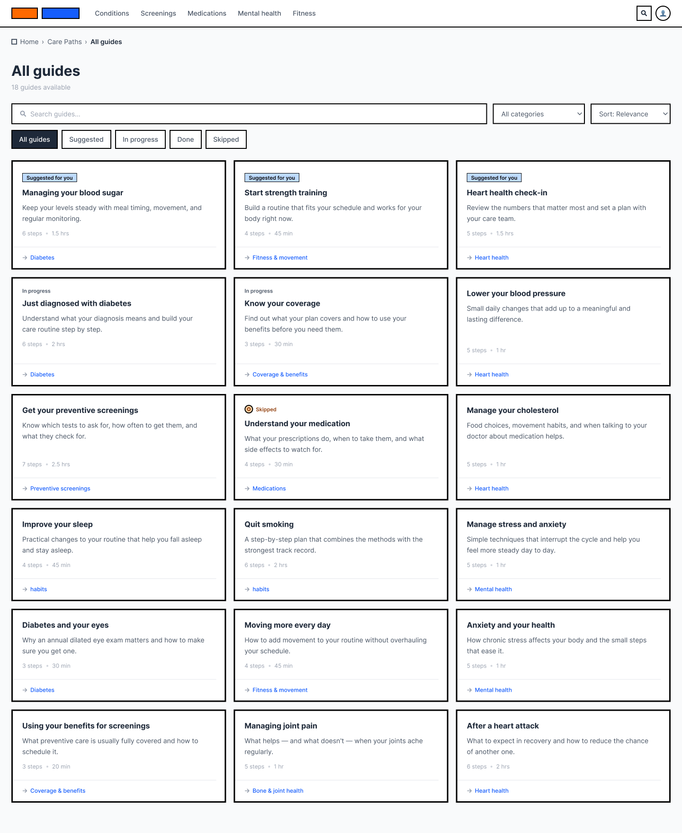
Task: Click the blue logo block
Action: click(61, 13)
